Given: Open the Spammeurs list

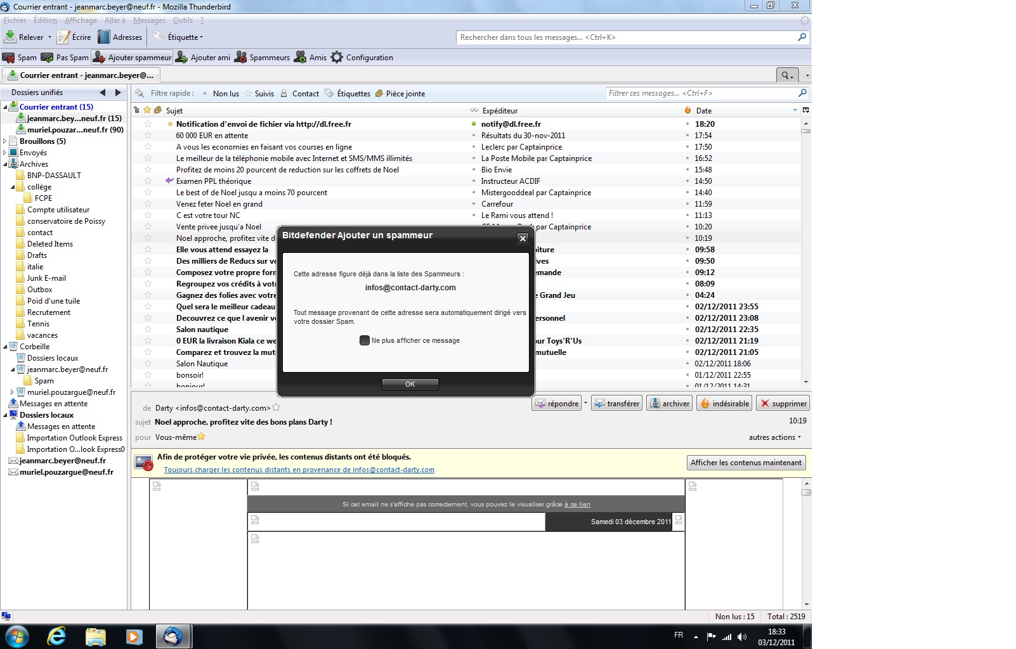Looking at the screenshot, I should pos(262,58).
